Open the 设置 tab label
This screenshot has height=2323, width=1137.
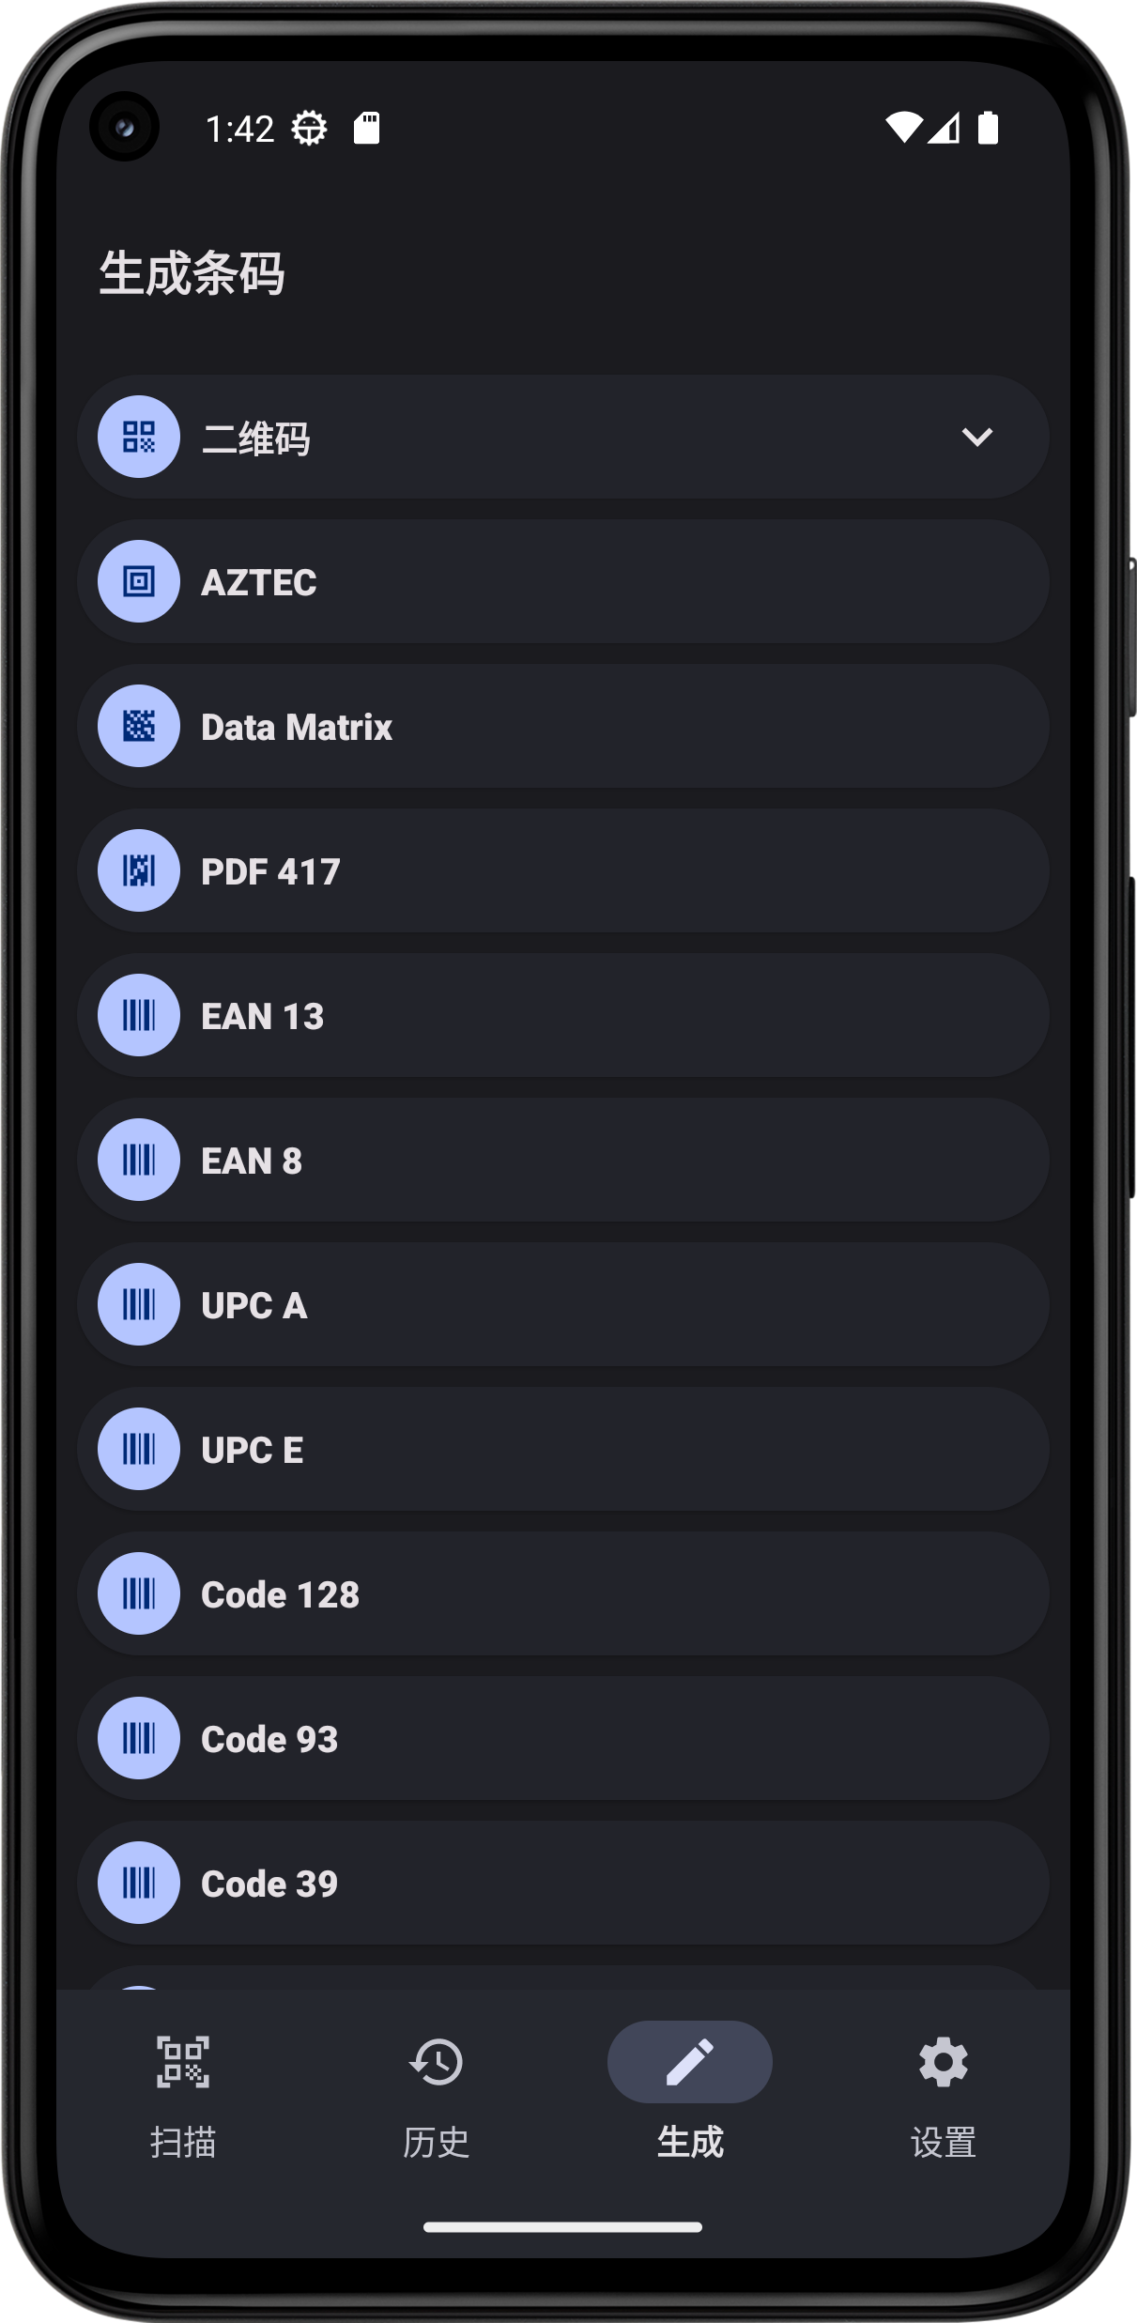click(x=943, y=2143)
